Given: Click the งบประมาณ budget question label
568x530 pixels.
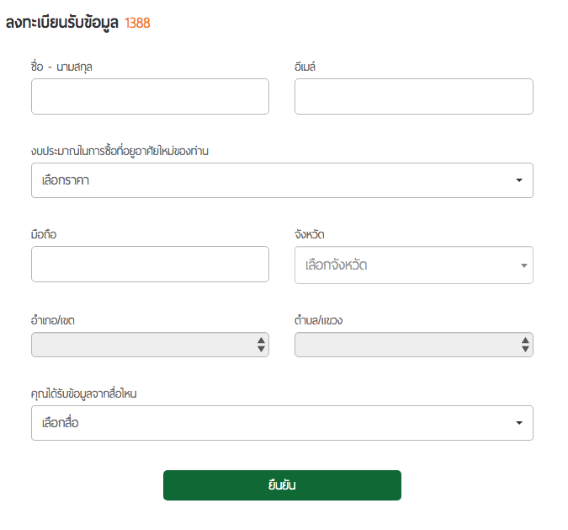Looking at the screenshot, I should [x=119, y=150].
